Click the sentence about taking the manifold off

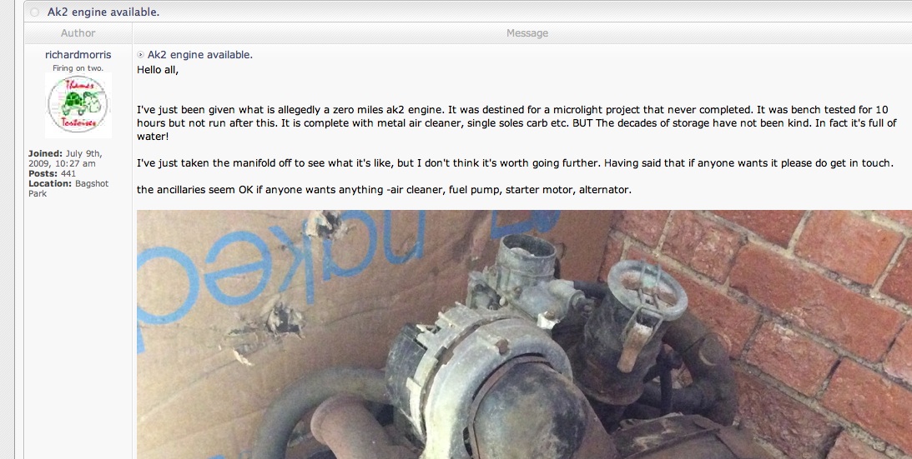515,162
